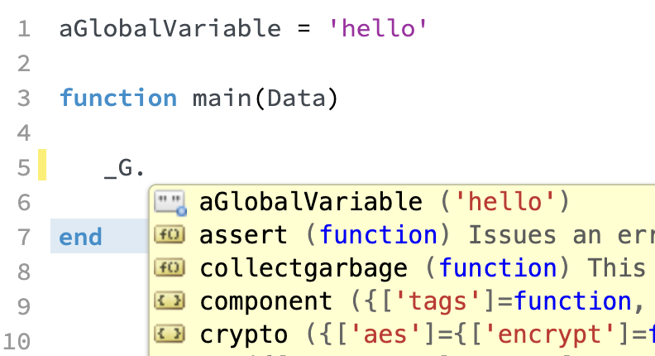Click the function icon beside collectgarbage
The width and height of the screenshot is (655, 356).
click(x=170, y=267)
